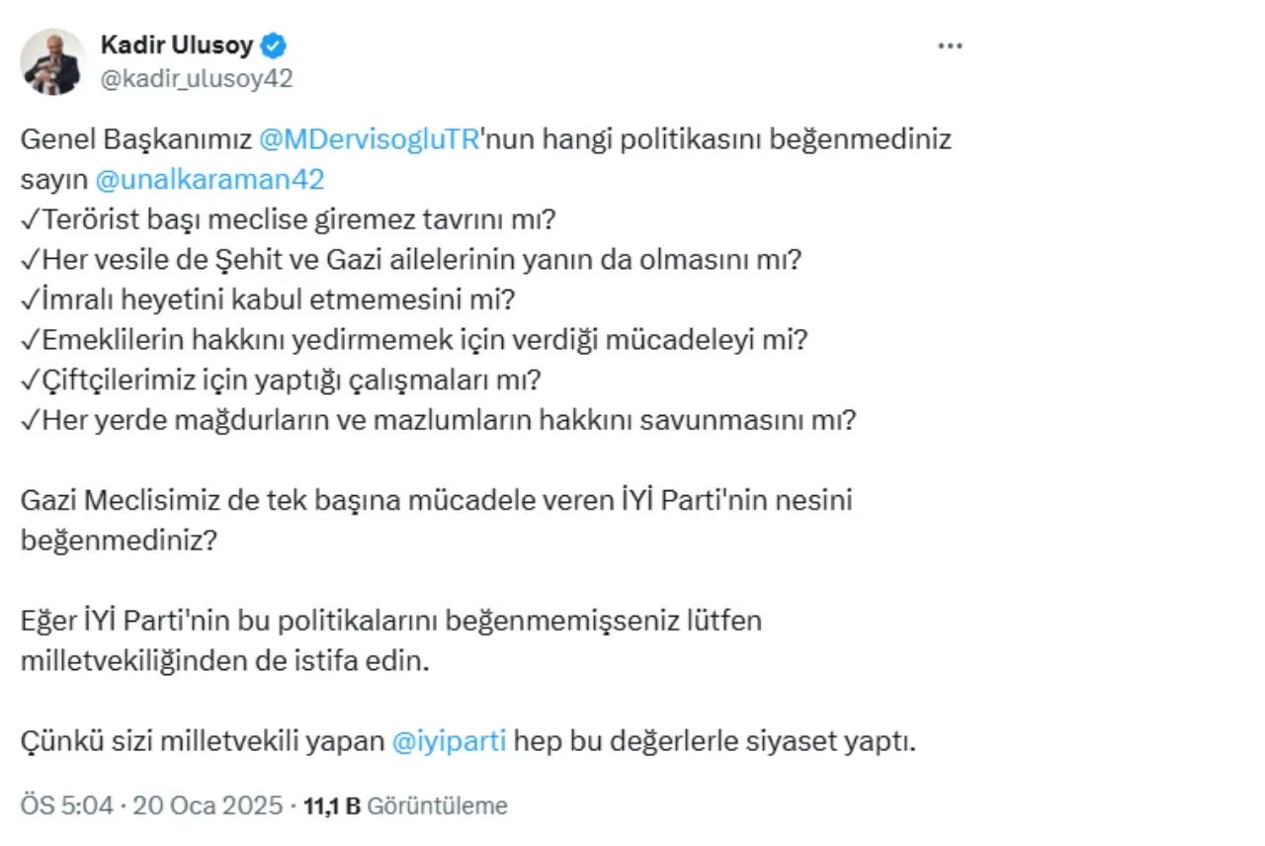Open the @unalkaraman42 mention
The width and height of the screenshot is (1265, 846).
(x=211, y=180)
